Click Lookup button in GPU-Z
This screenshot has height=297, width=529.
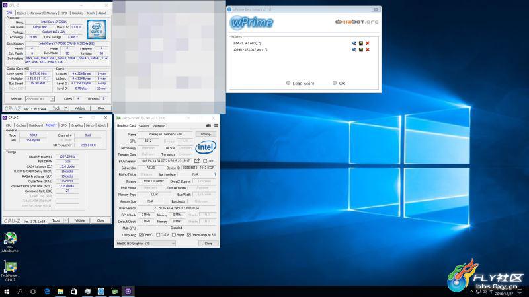(206, 134)
